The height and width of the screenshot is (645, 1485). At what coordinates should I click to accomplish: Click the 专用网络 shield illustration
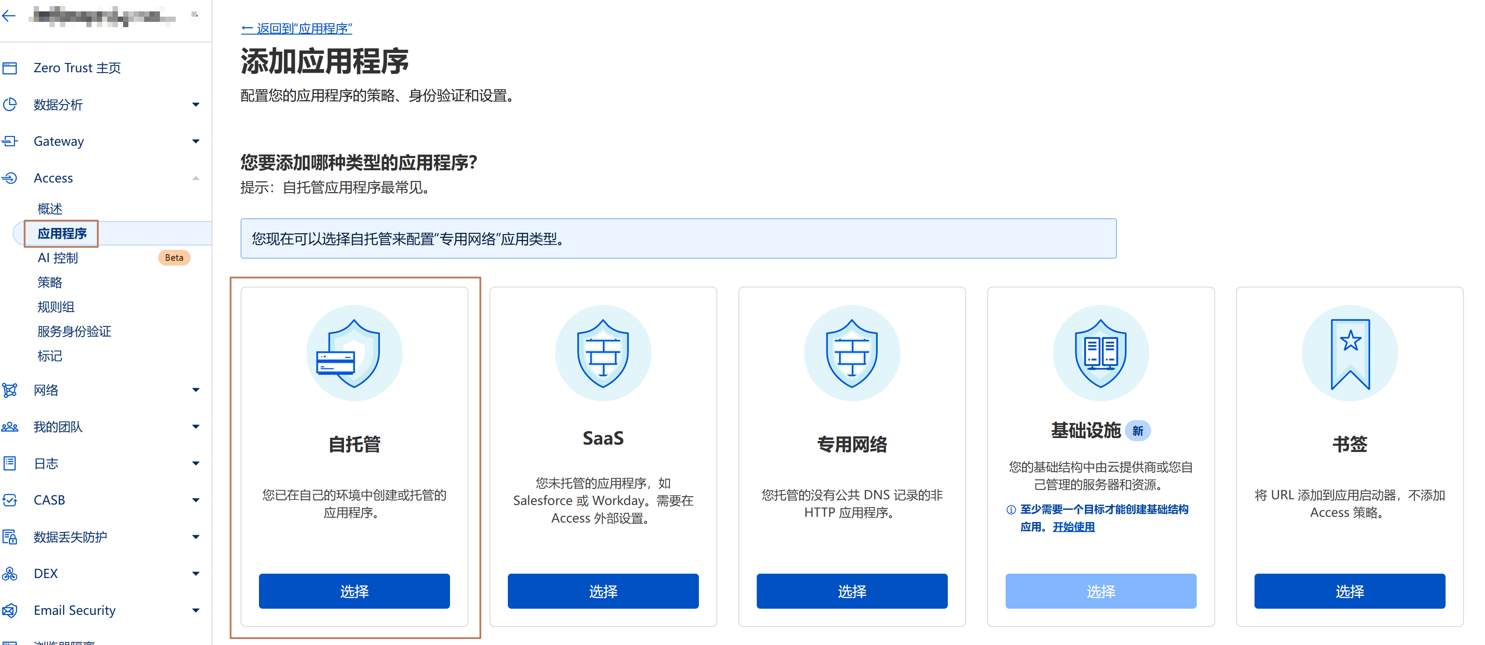(x=852, y=353)
